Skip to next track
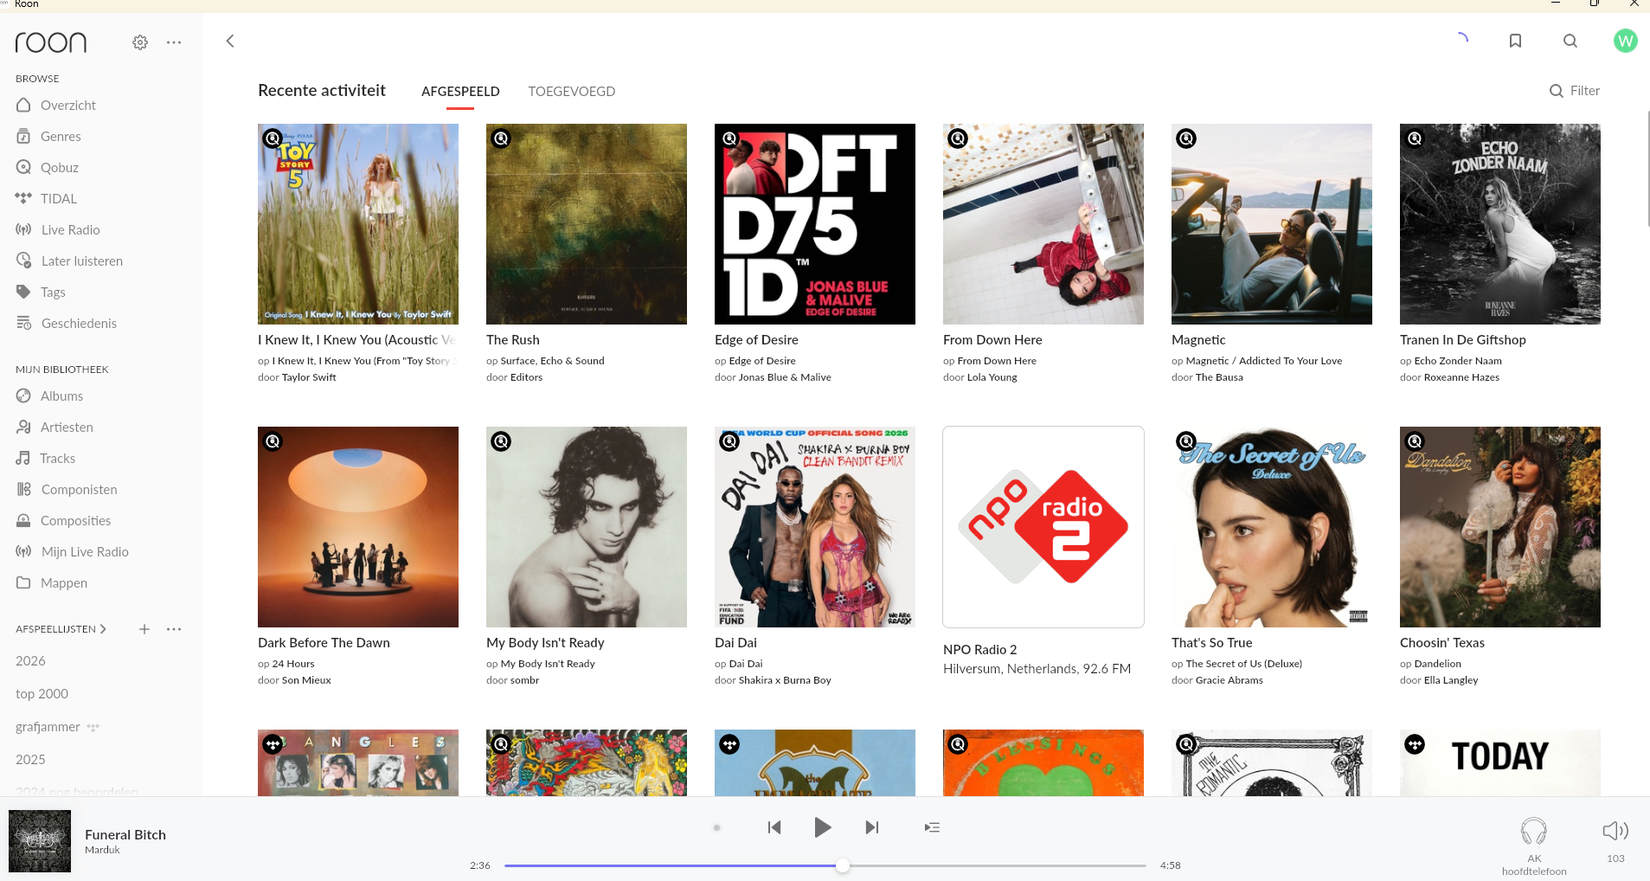The image size is (1650, 881). click(872, 827)
